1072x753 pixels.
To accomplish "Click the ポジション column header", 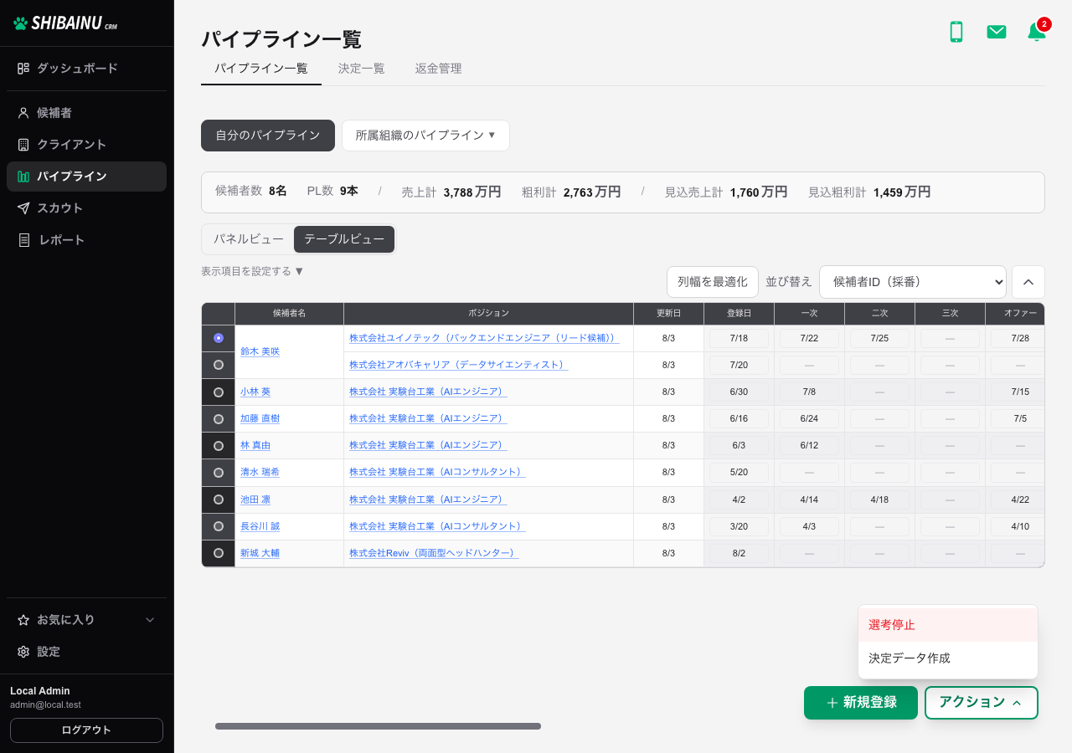I will tap(488, 314).
